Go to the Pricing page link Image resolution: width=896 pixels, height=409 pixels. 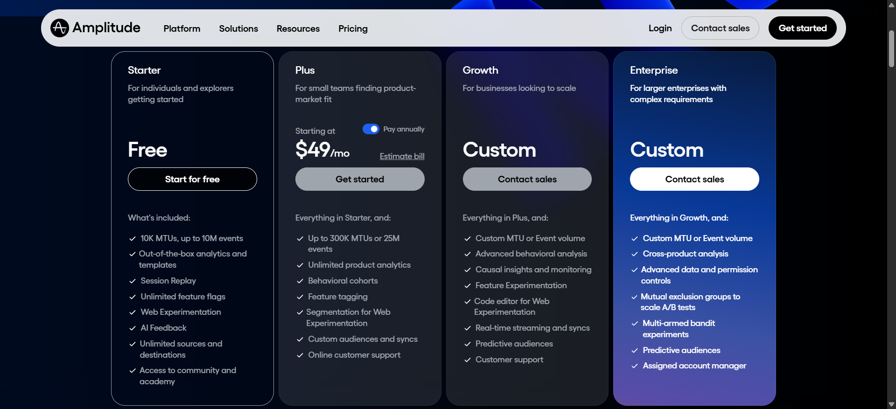tap(353, 28)
